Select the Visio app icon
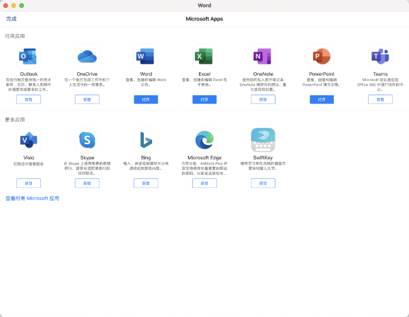409x317 pixels. tap(29, 140)
